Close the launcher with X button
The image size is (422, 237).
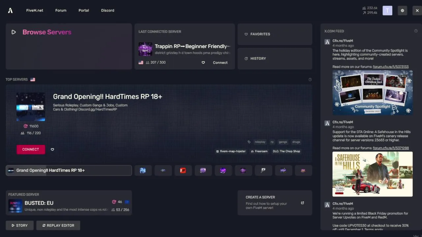[x=417, y=11]
